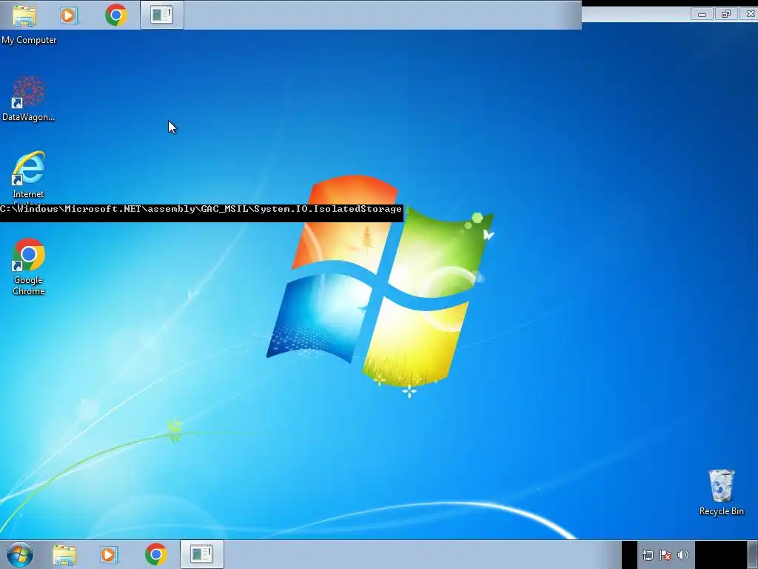Open the network icon in the system tray
758x569 pixels.
647,555
